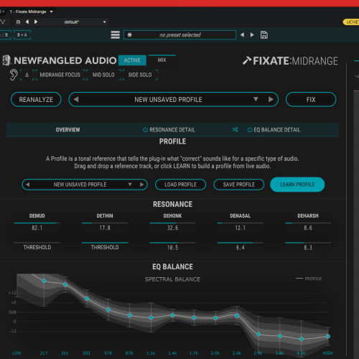Select previous profile in lower profile selector
The image size is (359, 359).
tap(28, 185)
